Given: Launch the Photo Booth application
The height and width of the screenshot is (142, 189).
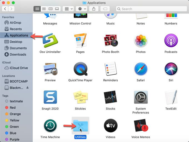Looking at the screenshot, I should pos(110,41).
